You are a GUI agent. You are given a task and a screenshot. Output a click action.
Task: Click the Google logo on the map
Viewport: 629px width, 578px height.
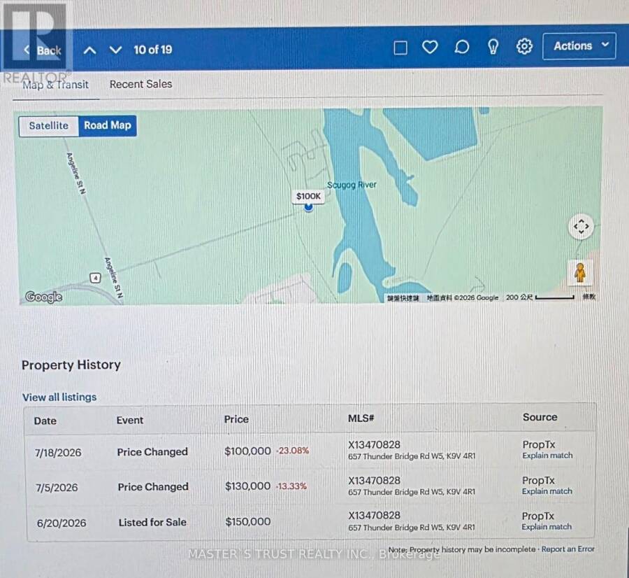(44, 297)
